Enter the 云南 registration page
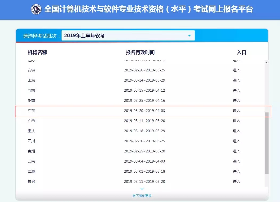This screenshot has height=202, width=280. (x=236, y=161)
